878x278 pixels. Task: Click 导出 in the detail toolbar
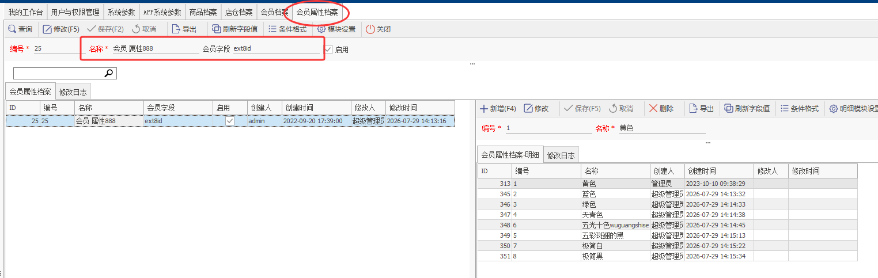coord(702,108)
